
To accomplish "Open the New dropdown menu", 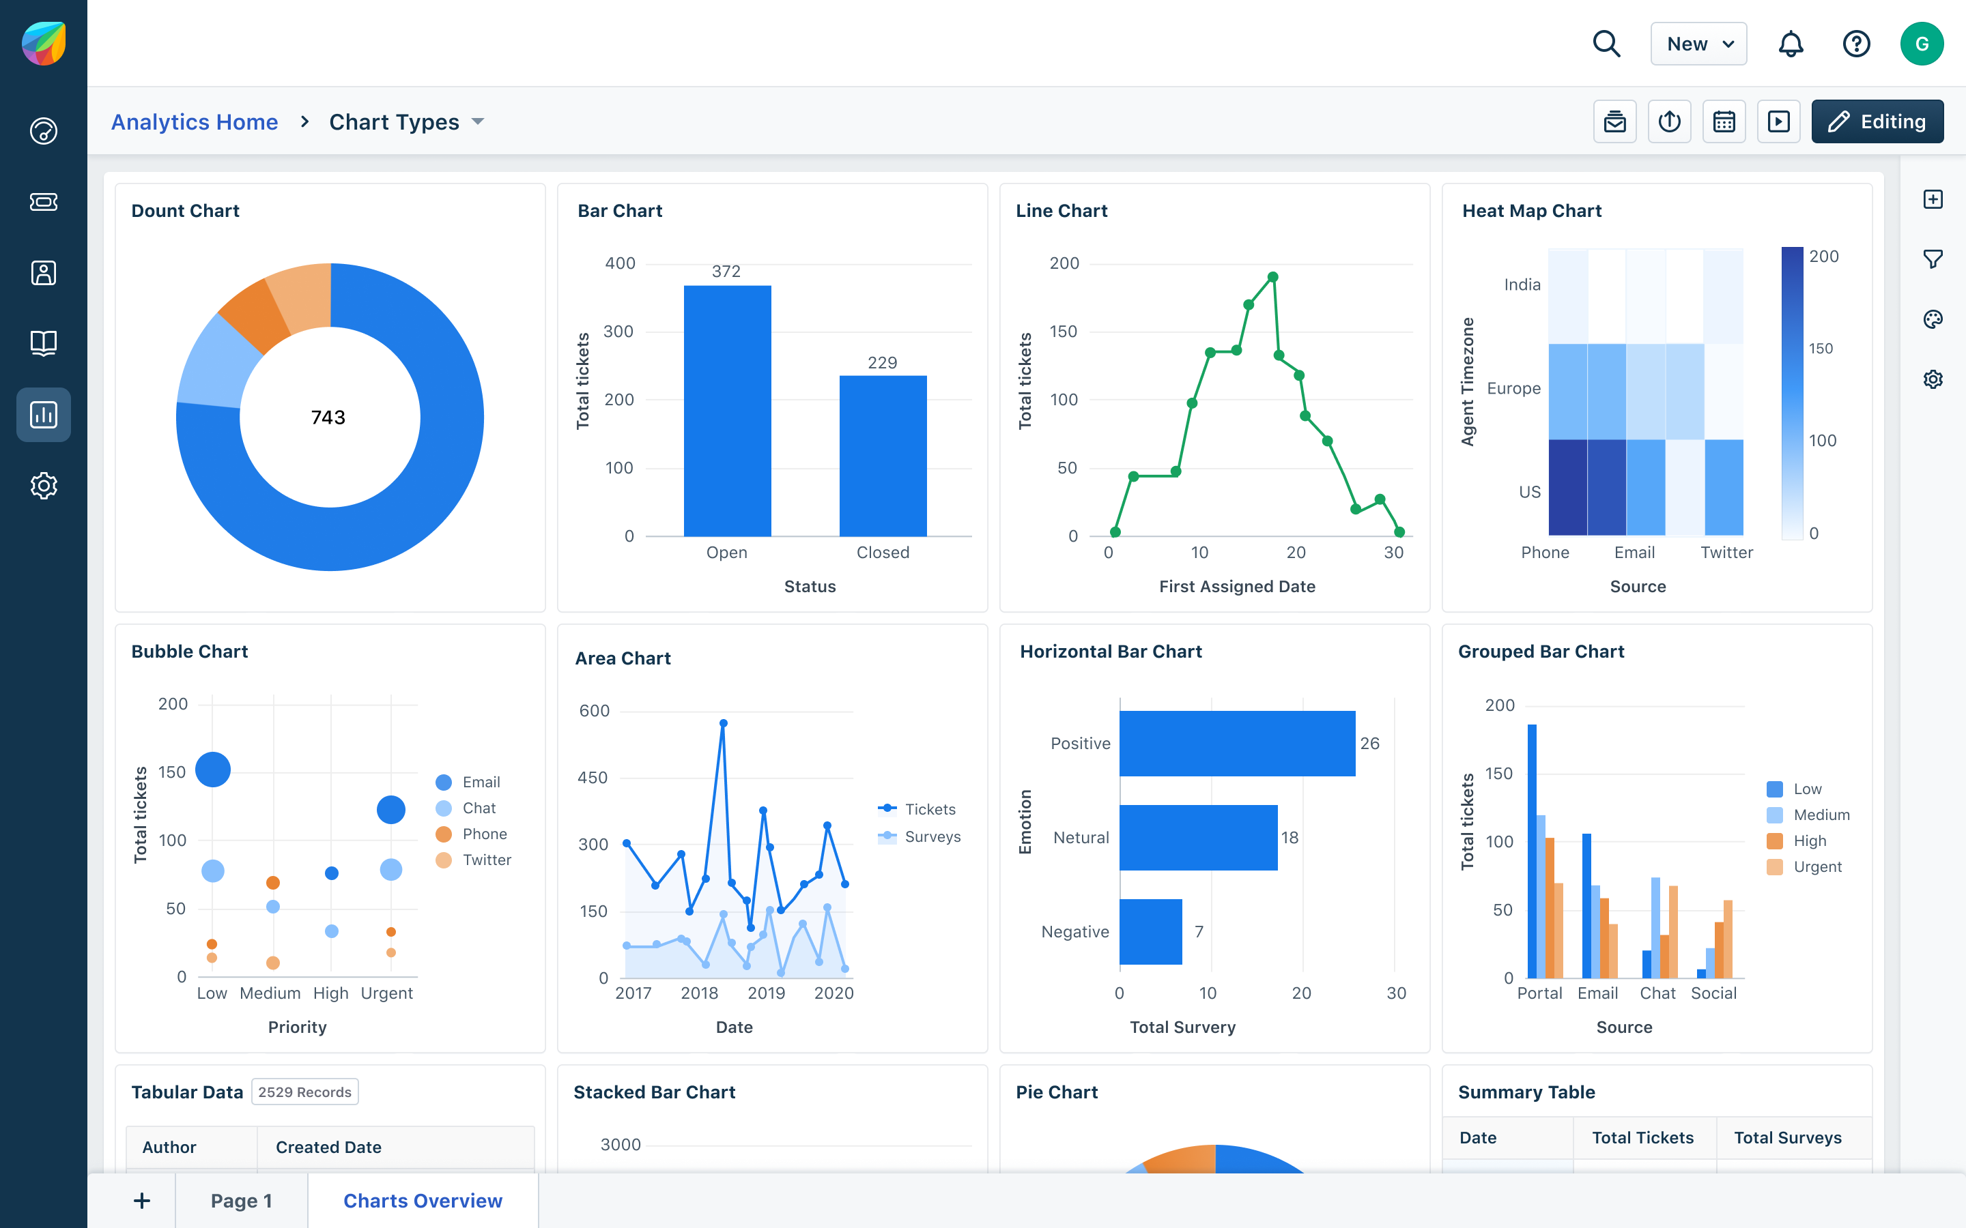I will coord(1698,44).
